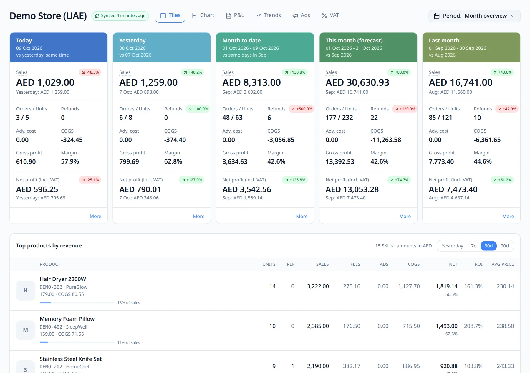Select the Yesterday range for top products
Image resolution: width=530 pixels, height=373 pixels.
coord(452,246)
